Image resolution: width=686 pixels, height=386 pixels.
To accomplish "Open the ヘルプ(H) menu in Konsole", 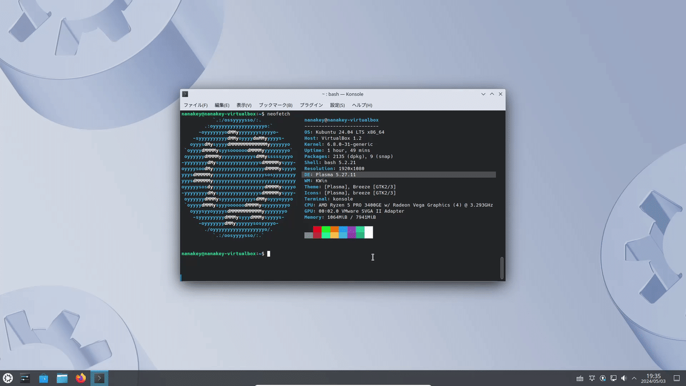I will pyautogui.click(x=361, y=105).
